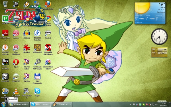Screen dimensions: 171x107
Task: Open the volume speaker tray icon
Action: pos(156,104)
